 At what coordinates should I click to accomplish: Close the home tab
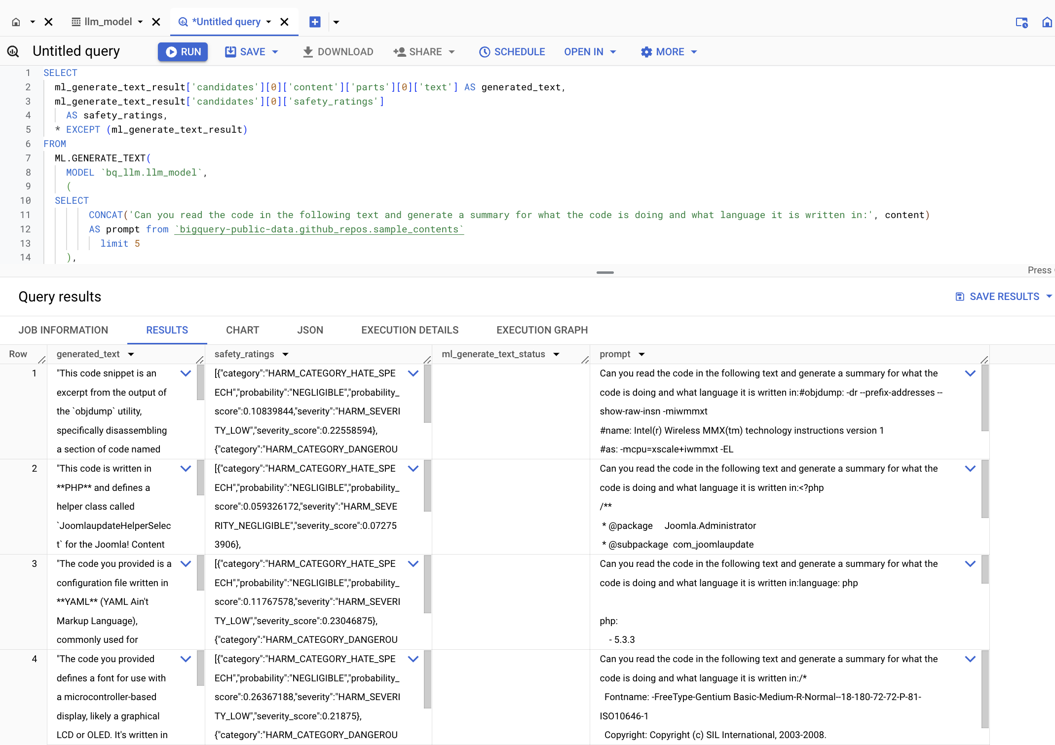(48, 22)
